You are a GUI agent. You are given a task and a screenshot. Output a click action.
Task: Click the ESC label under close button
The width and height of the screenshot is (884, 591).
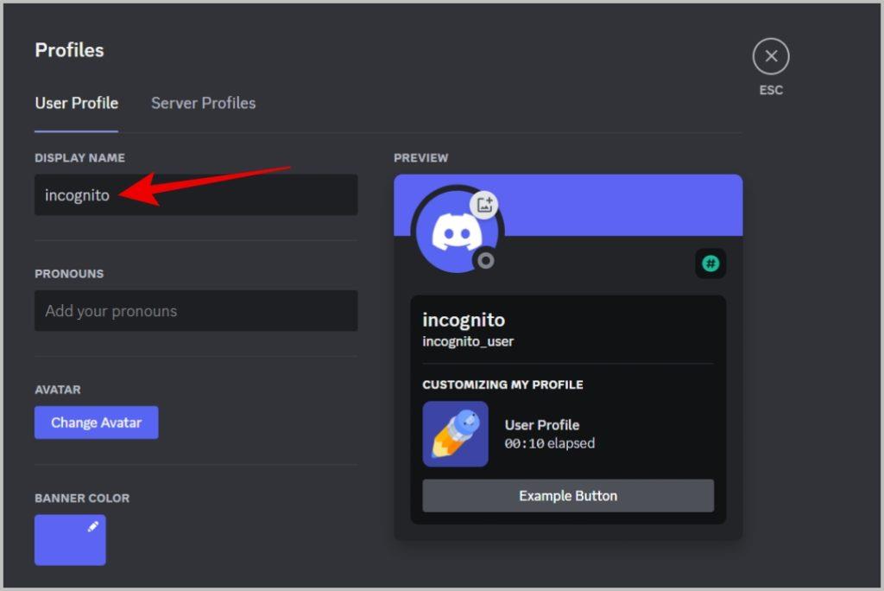coord(771,91)
